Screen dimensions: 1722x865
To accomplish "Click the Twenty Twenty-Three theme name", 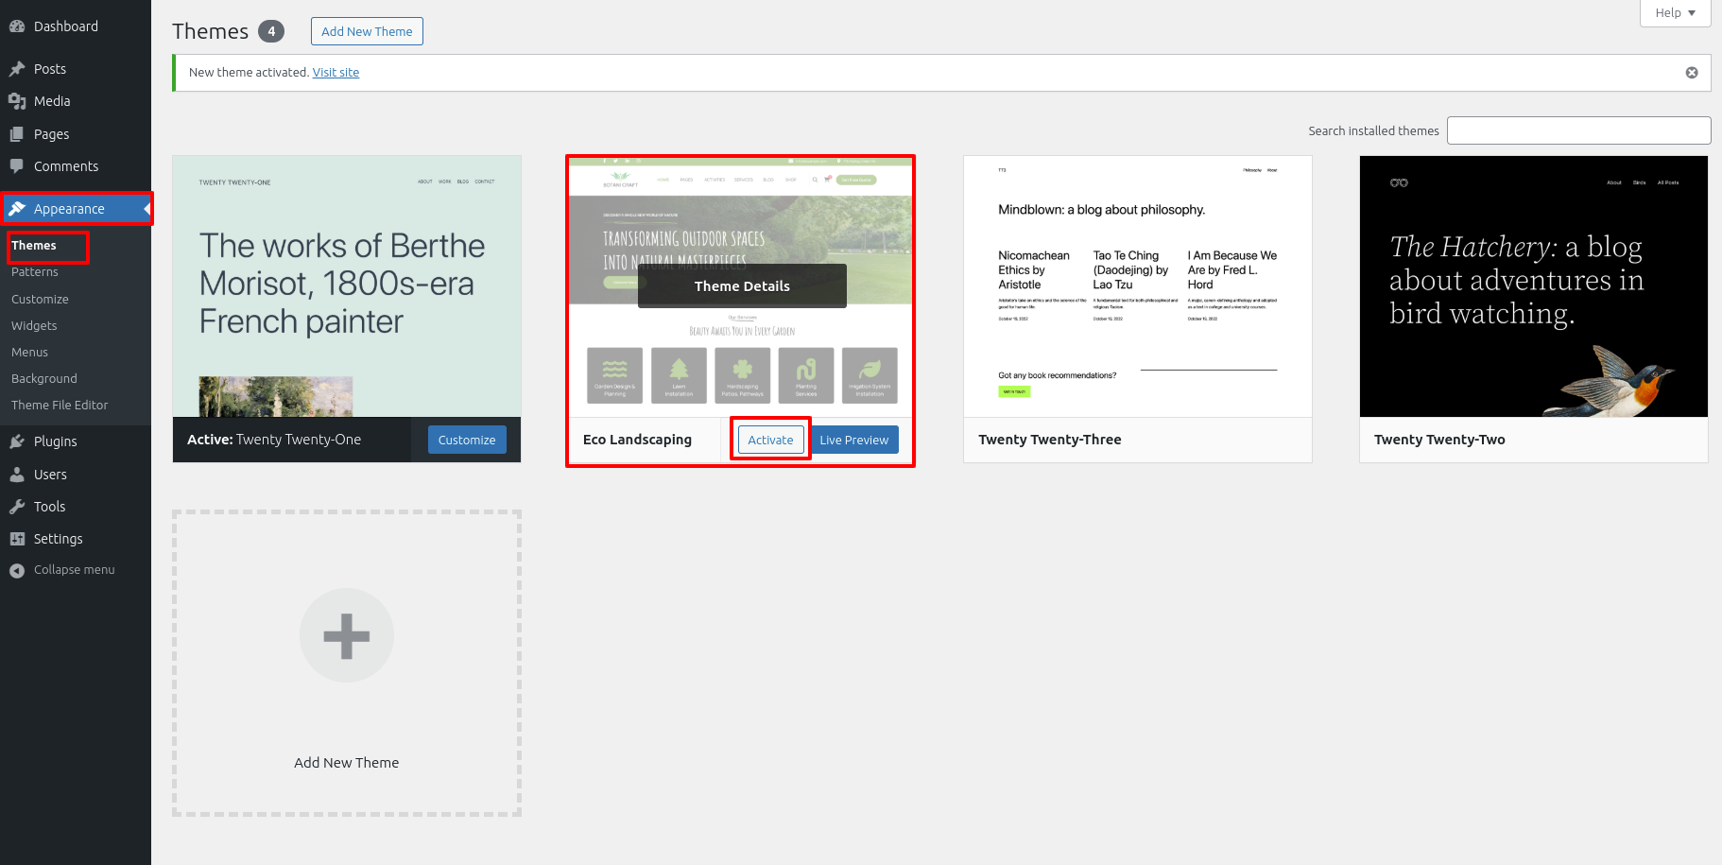I will point(1050,440).
